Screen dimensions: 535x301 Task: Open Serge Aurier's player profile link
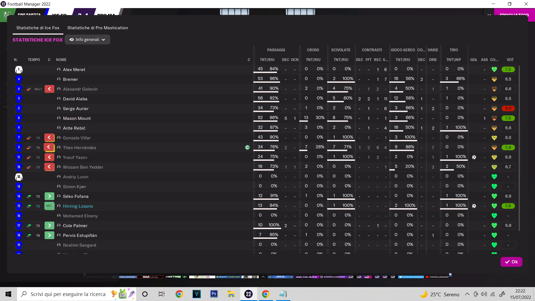76,109
